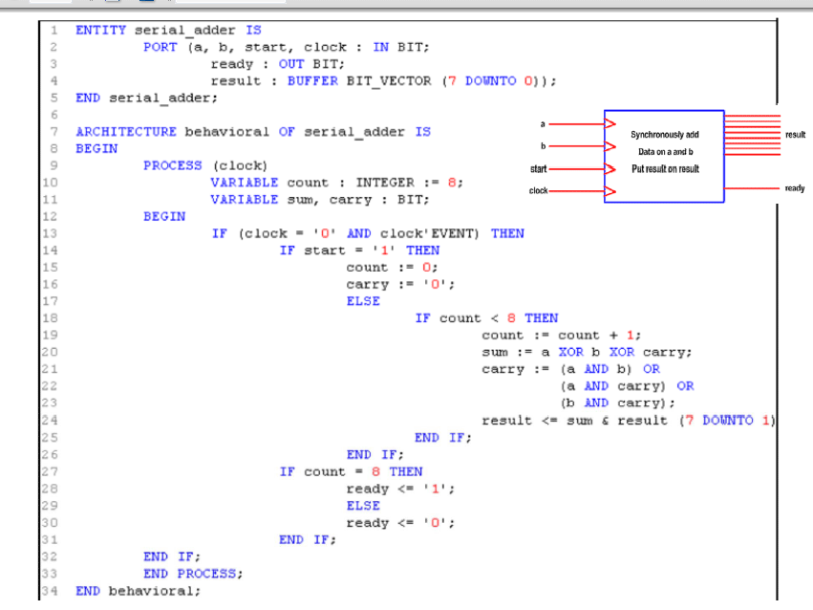Click the "ready : OUT BIT;" line

[x=277, y=64]
